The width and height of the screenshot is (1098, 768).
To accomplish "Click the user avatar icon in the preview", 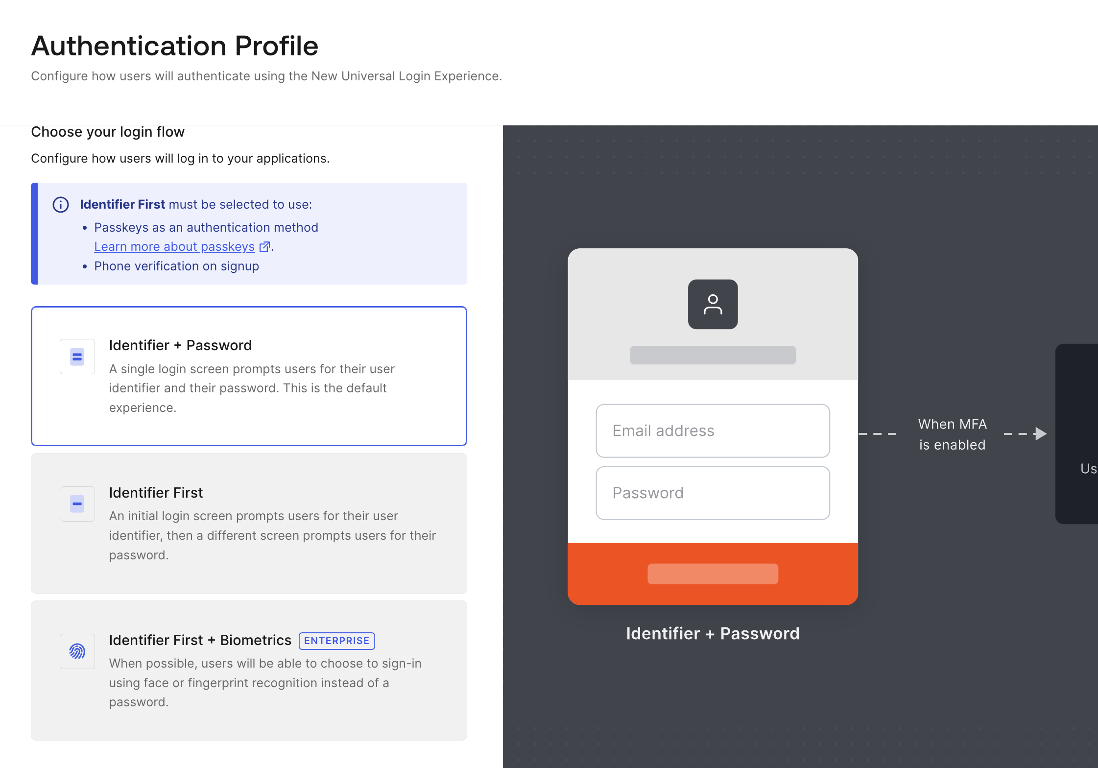I will point(713,304).
